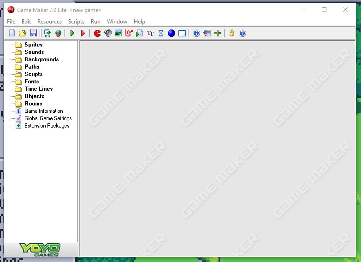Viewport: 361px width, 262px height.
Task: Select the Objects folder
Action: pos(35,96)
